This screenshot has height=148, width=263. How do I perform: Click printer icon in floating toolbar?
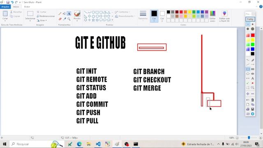[x=248, y=109]
